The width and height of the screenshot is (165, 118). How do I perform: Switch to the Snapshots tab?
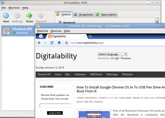pyautogui.click(x=84, y=15)
